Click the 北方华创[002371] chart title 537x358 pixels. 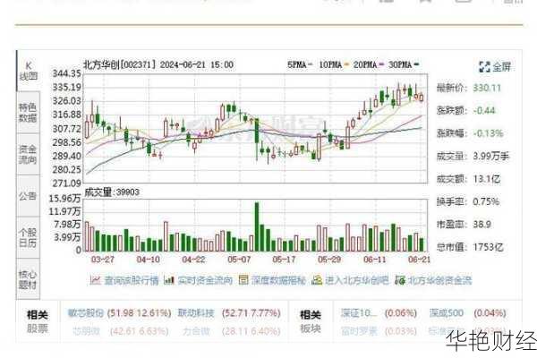coord(120,64)
